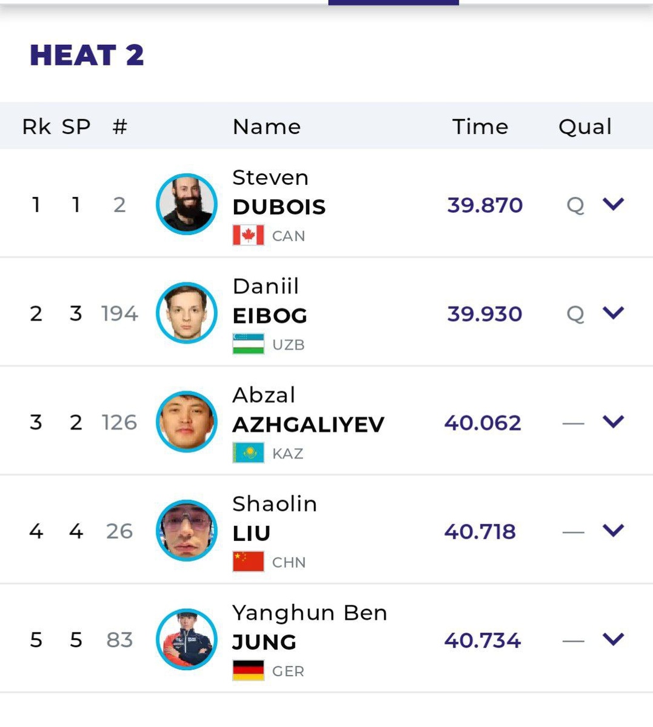
Task: Open Daniil Eibog athlete photo
Action: pyautogui.click(x=186, y=313)
